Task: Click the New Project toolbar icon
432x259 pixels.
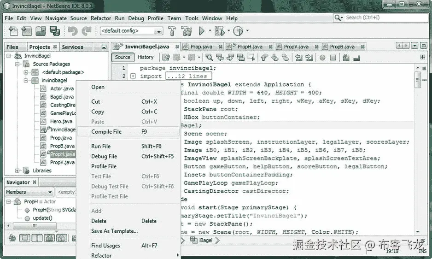Action: (x=26, y=31)
